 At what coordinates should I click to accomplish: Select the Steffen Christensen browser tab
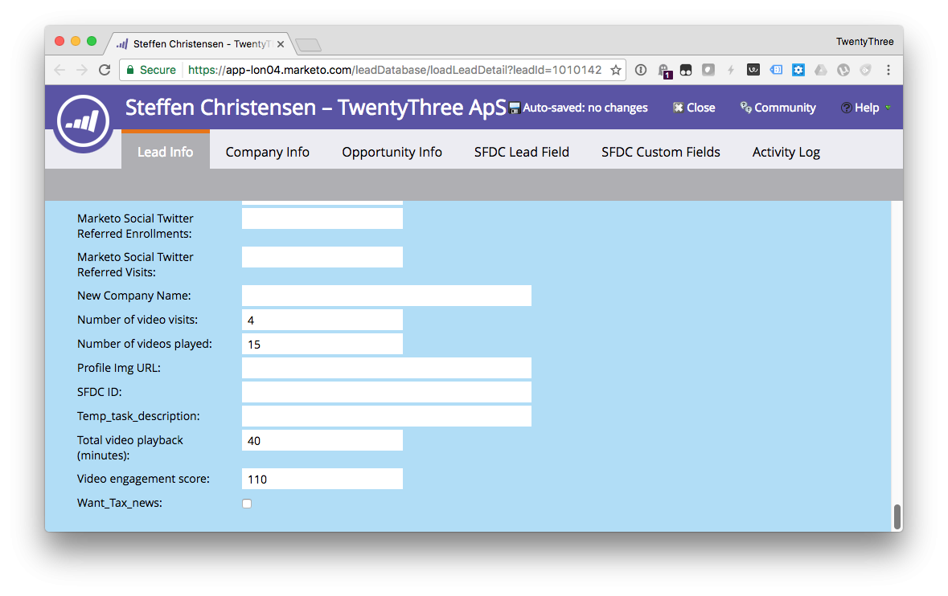199,44
